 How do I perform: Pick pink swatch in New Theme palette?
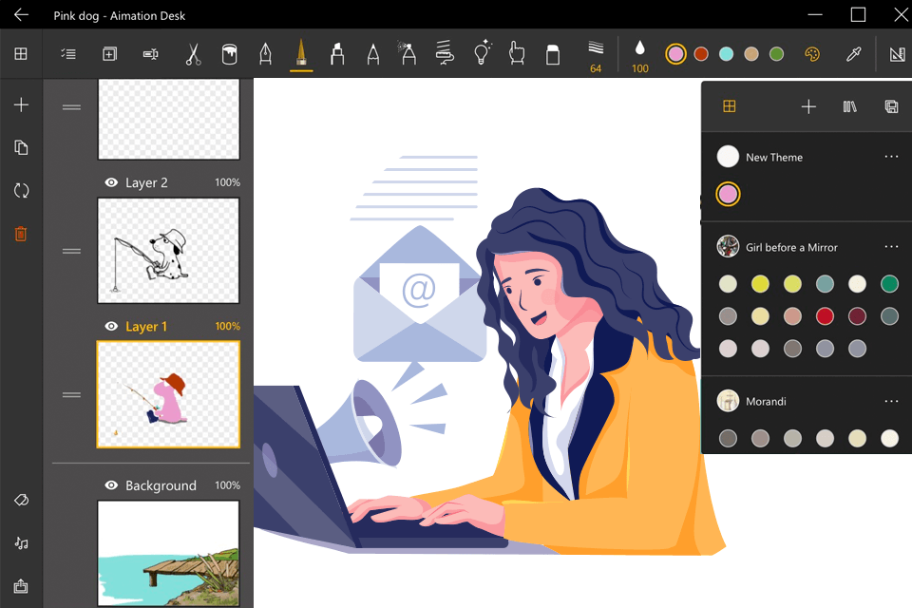pyautogui.click(x=729, y=195)
